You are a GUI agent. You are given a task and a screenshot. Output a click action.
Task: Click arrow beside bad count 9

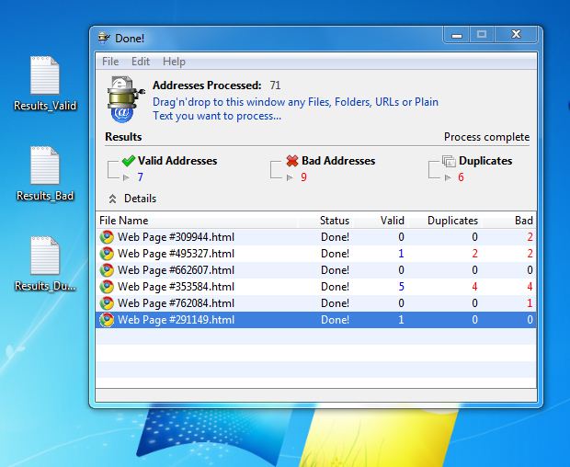[x=290, y=177]
